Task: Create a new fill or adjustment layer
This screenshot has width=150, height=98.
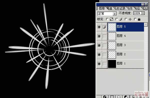Action: pyautogui.click(x=126, y=97)
